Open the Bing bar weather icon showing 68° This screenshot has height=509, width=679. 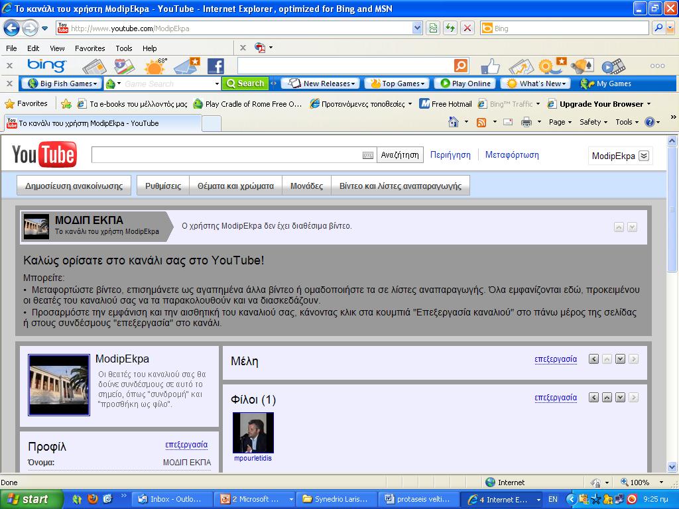156,66
